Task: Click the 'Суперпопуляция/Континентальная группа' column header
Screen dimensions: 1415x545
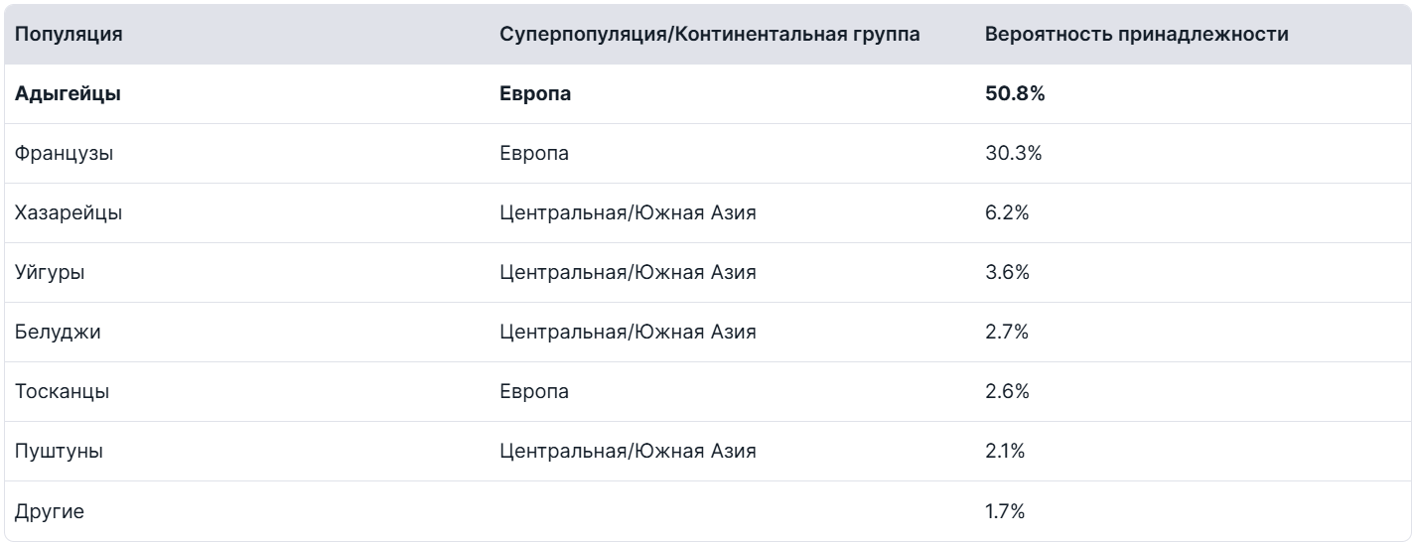Action: [709, 35]
